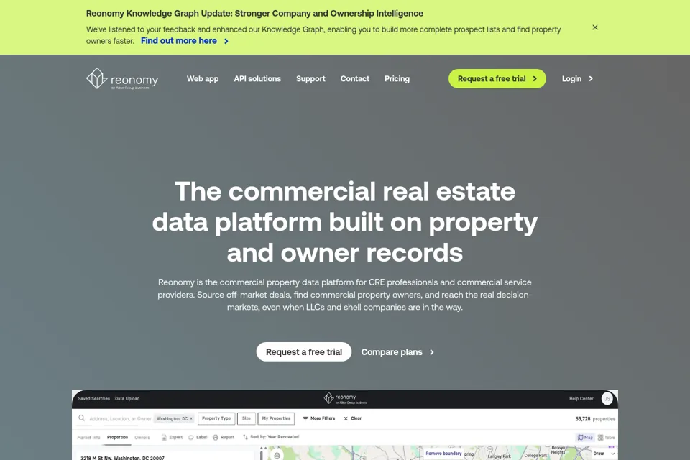Click the Clear filters X

[346, 418]
